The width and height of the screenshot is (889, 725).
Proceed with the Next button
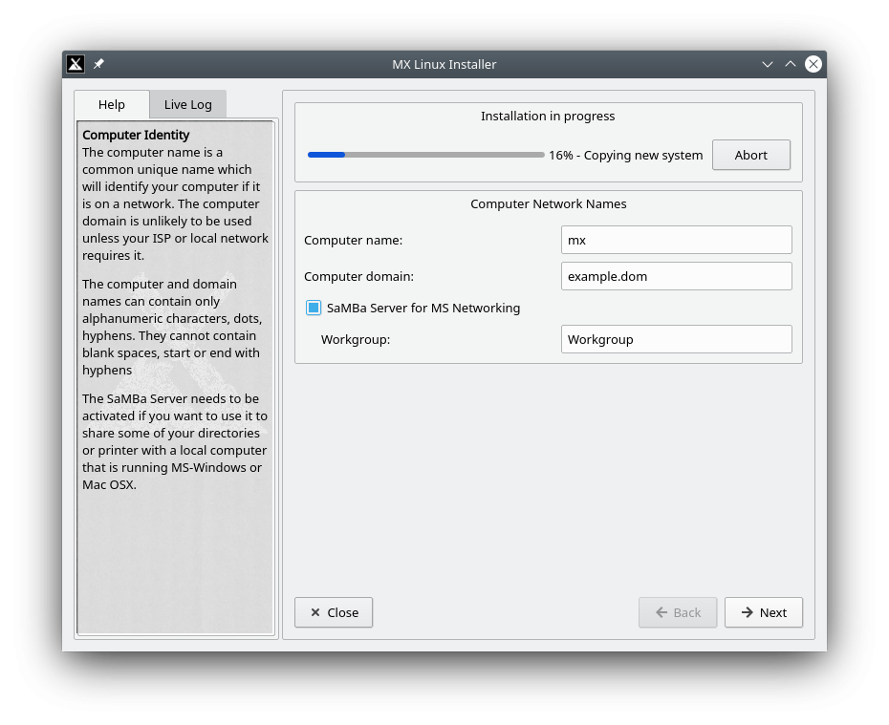763,612
